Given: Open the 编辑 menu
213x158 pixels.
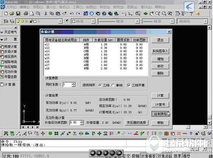Looking at the screenshot, I should (25, 7).
